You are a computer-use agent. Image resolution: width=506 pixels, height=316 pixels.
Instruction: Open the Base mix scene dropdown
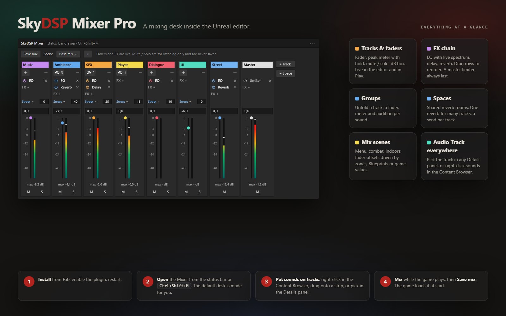pyautogui.click(x=68, y=54)
